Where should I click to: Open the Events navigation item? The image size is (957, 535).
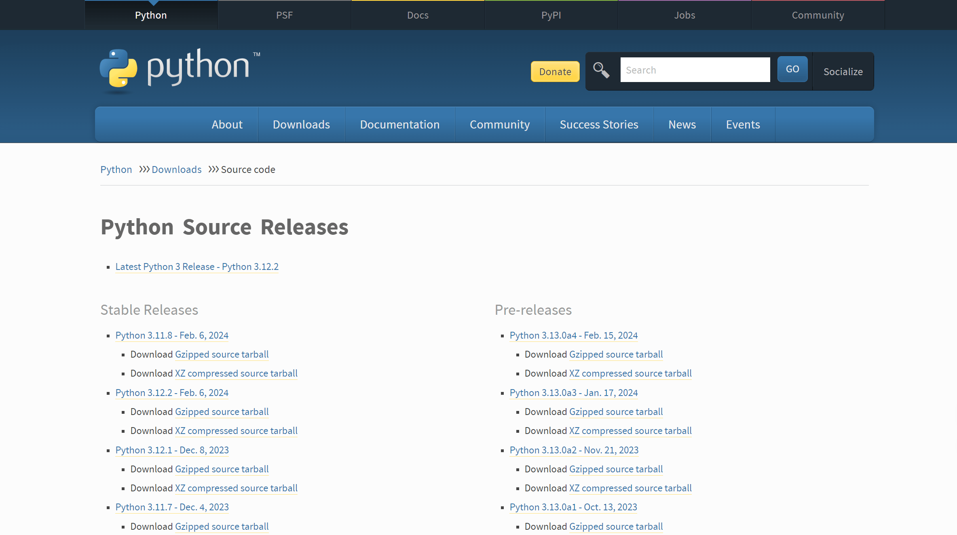pyautogui.click(x=743, y=124)
